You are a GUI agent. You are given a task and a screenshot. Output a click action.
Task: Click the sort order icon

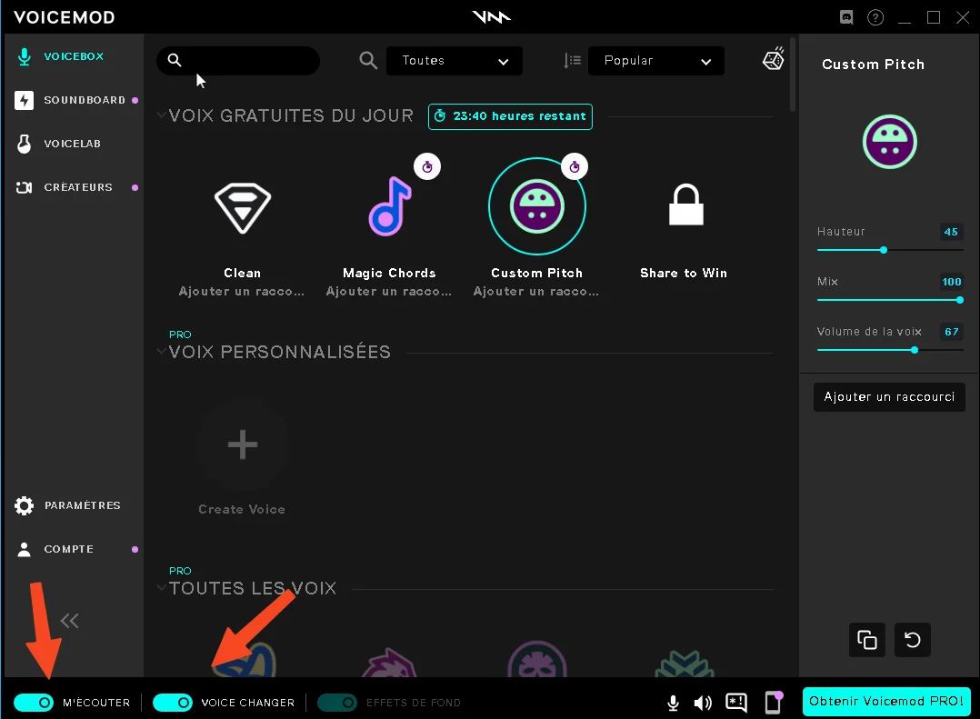point(572,61)
